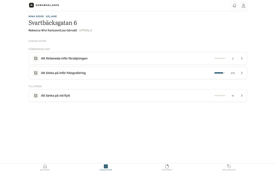Click the CHECKLISTOR section heading
This screenshot has height=172, width=276.
pos(37,41)
